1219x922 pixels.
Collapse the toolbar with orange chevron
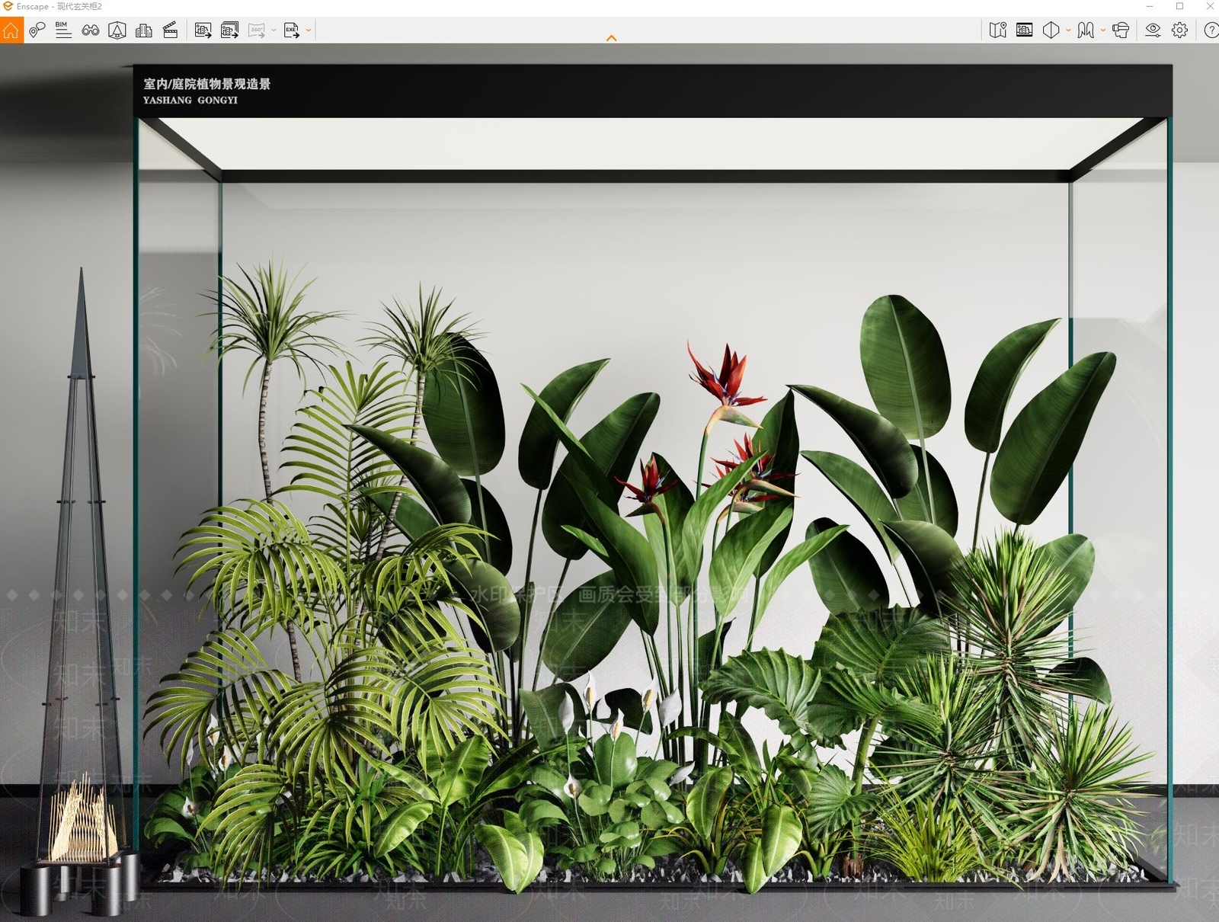(x=611, y=38)
